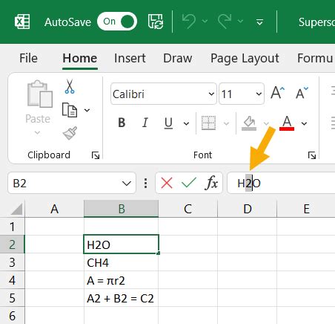This screenshot has width=335, height=324.
Task: Open Customize Quick Access Toolbar menu
Action: (x=259, y=22)
